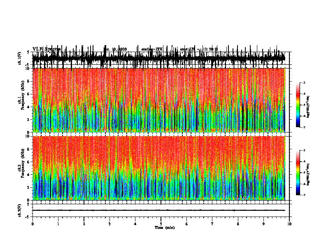Click the '10' tick at the time axis end
326x251 pixels.
pyautogui.click(x=289, y=224)
